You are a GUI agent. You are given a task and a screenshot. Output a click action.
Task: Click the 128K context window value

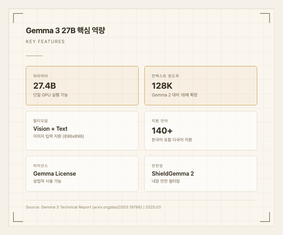click(x=162, y=86)
